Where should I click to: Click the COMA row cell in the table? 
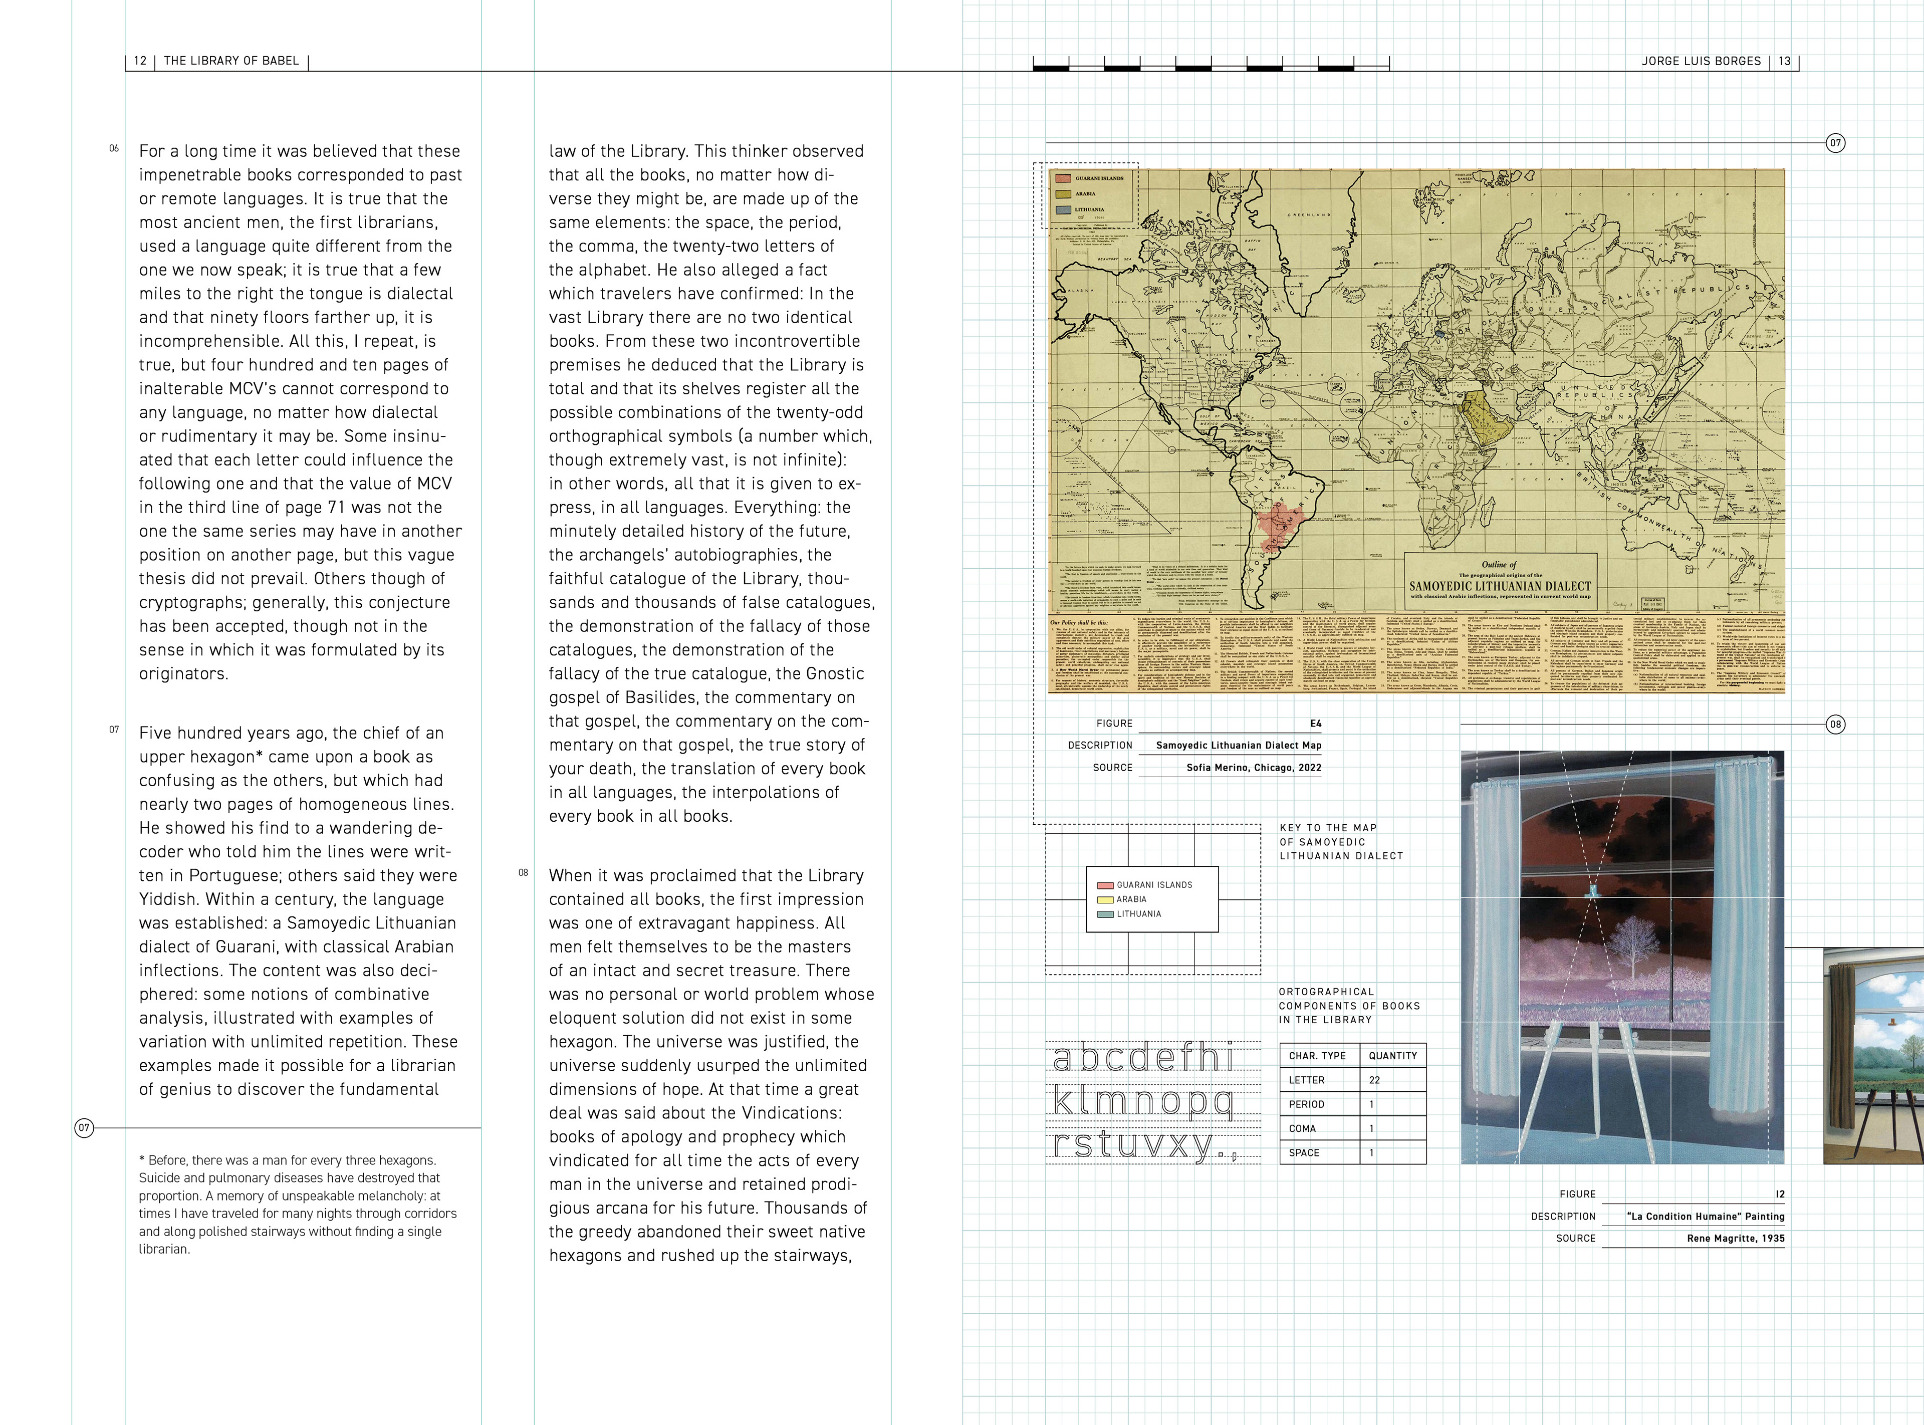coord(1319,1128)
